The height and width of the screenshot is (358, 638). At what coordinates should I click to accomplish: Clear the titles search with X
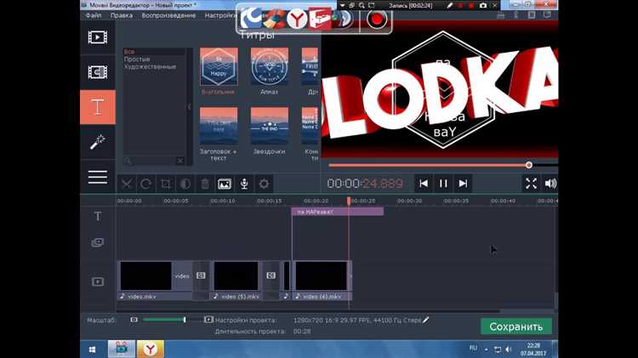[180, 161]
